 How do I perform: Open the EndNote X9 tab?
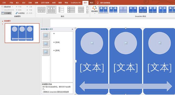click(76, 3)
